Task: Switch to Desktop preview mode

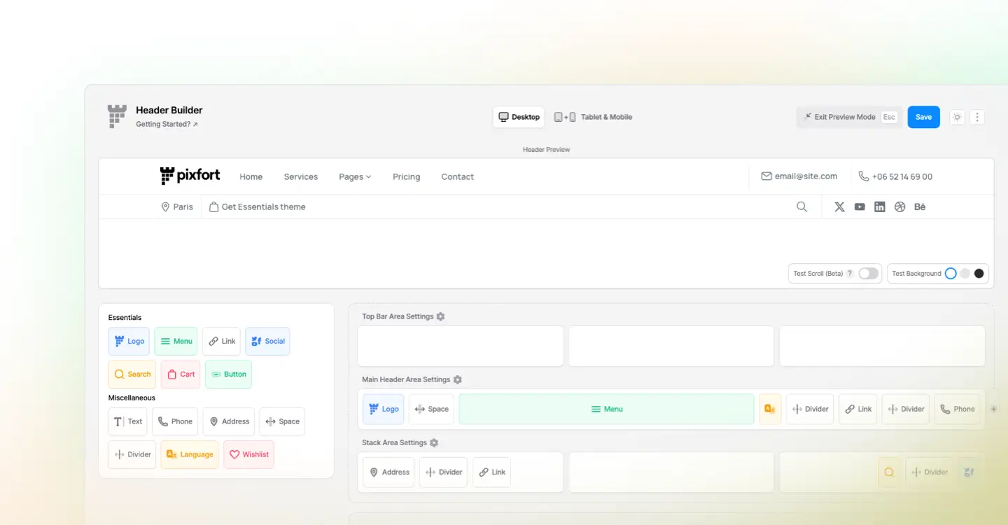Action: 518,117
